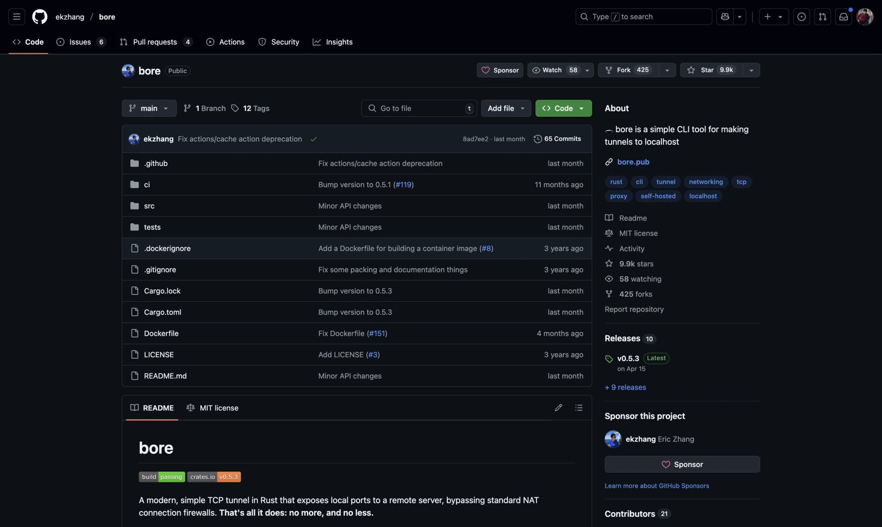Screen dimensions: 882x527
Task: Click the wide Sponsor heart button
Action: pyautogui.click(x=682, y=465)
